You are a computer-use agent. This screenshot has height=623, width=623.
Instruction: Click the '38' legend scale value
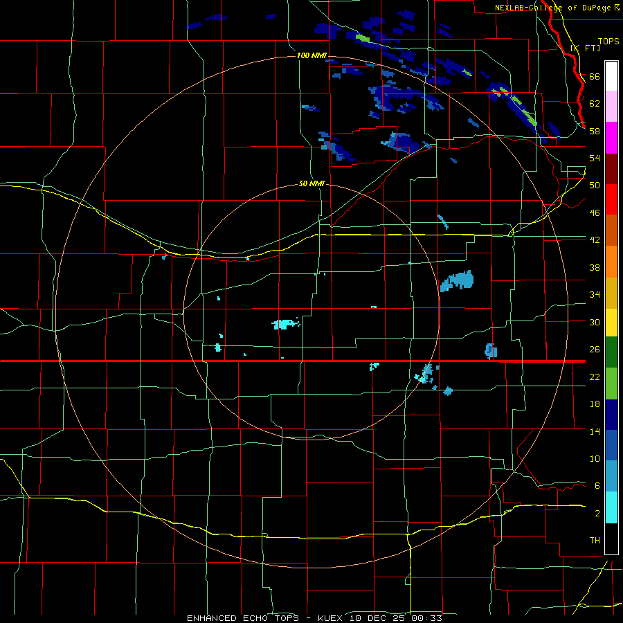(595, 267)
